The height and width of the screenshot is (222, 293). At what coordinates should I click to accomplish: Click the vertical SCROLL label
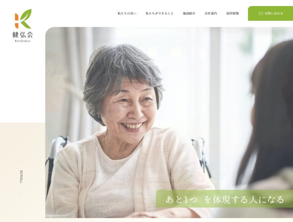[21, 177]
